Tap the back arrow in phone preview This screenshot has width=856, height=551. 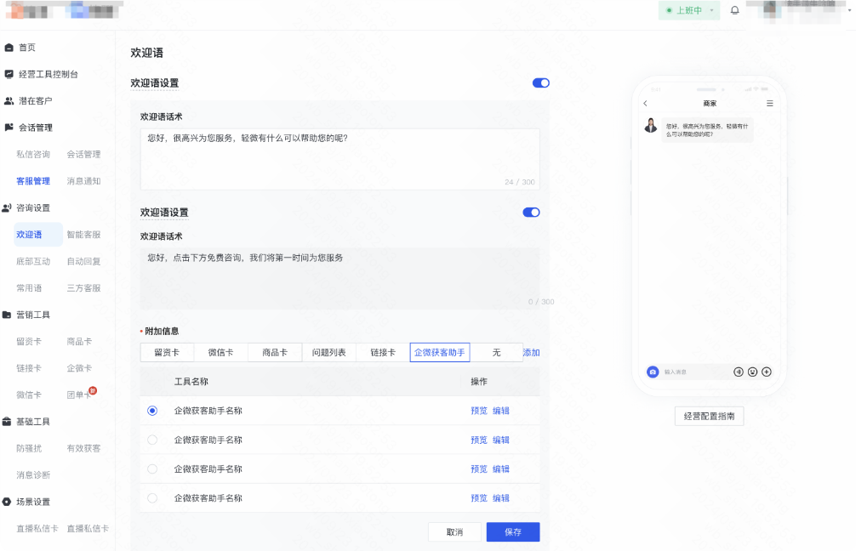pyautogui.click(x=645, y=103)
